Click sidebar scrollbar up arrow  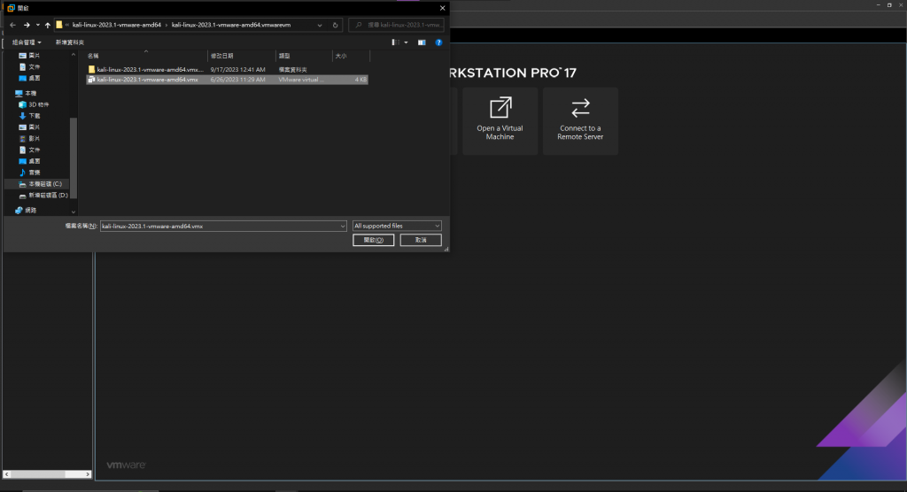(73, 54)
